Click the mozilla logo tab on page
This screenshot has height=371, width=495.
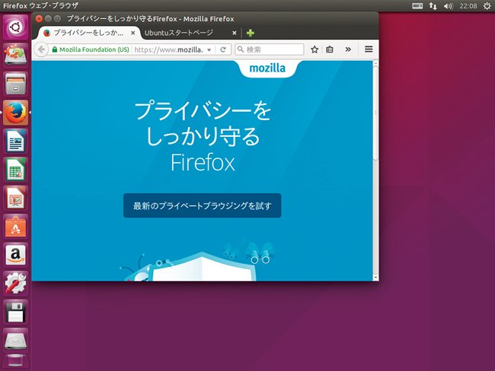pos(268,68)
